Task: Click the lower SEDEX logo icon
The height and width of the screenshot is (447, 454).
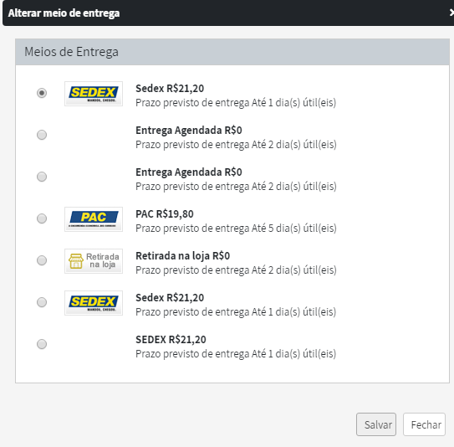Action: coord(94,303)
